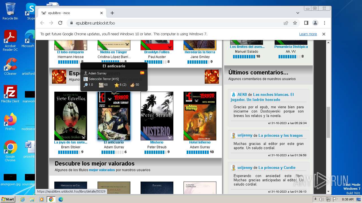Click the volume icon in system tray

tap(322, 199)
